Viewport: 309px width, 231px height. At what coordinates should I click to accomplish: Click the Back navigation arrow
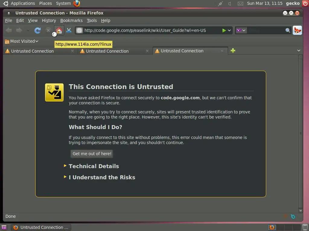[x=9, y=30]
